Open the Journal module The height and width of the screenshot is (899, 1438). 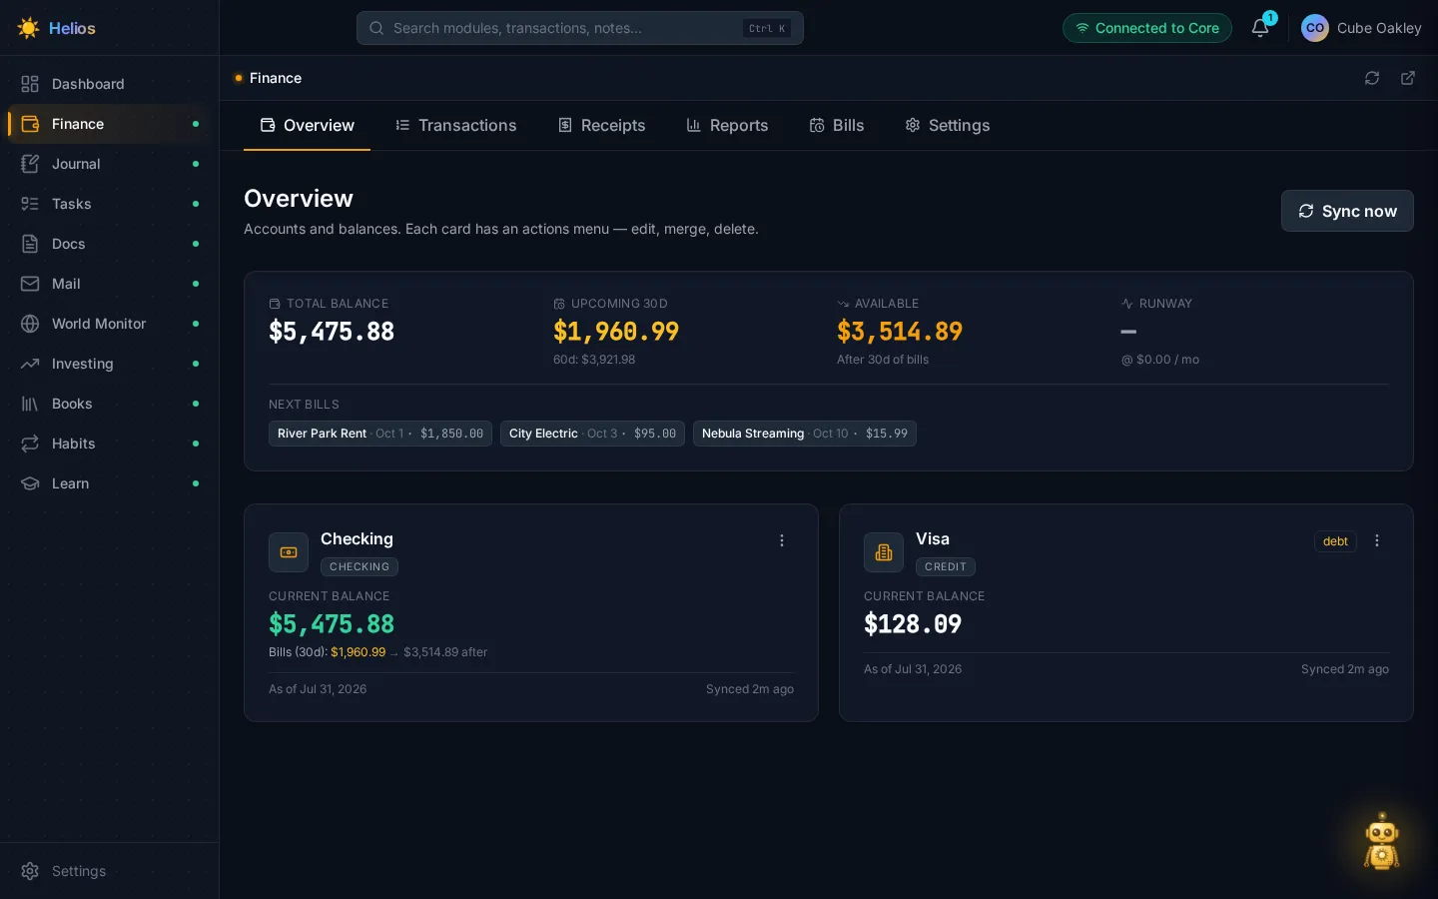point(110,164)
